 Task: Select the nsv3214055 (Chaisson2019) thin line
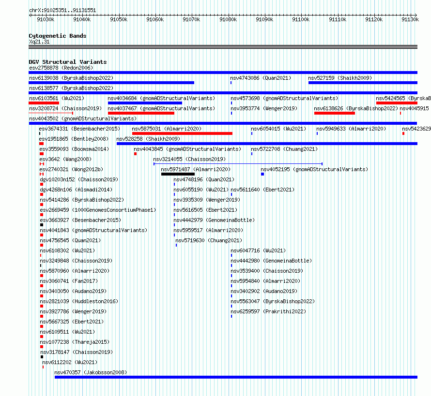[x=238, y=164]
